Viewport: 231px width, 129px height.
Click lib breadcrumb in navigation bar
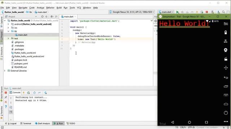coord(29,12)
